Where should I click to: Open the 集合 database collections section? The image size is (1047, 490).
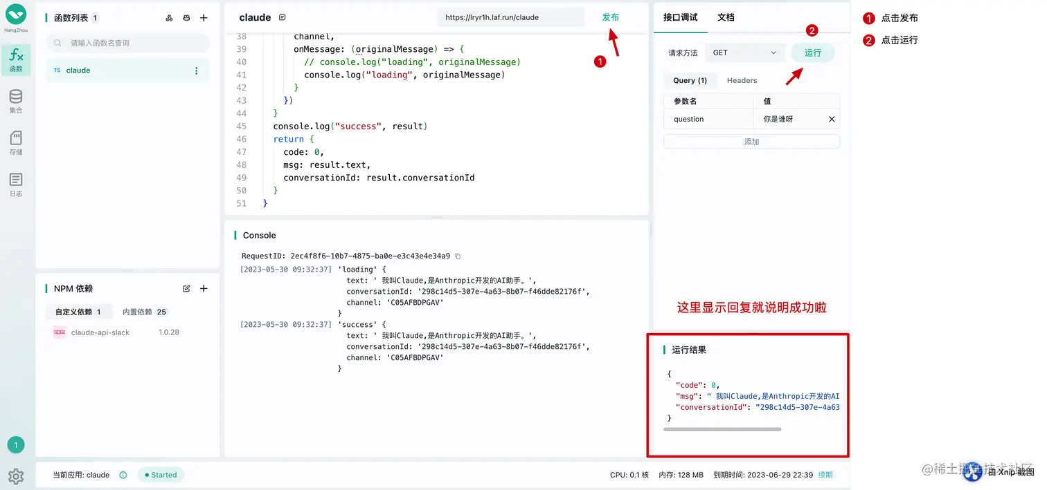(16, 101)
